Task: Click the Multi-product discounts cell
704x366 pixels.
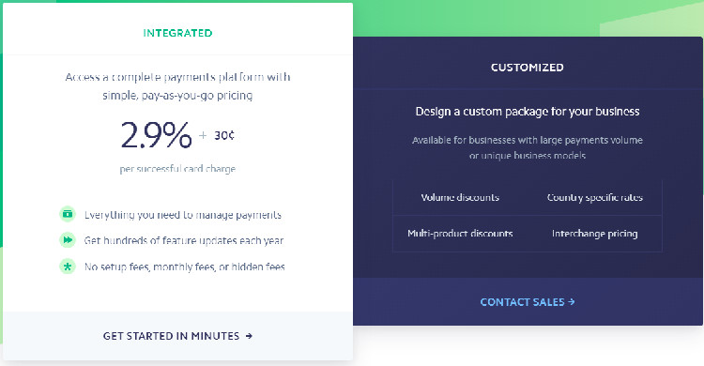Action: pos(460,234)
